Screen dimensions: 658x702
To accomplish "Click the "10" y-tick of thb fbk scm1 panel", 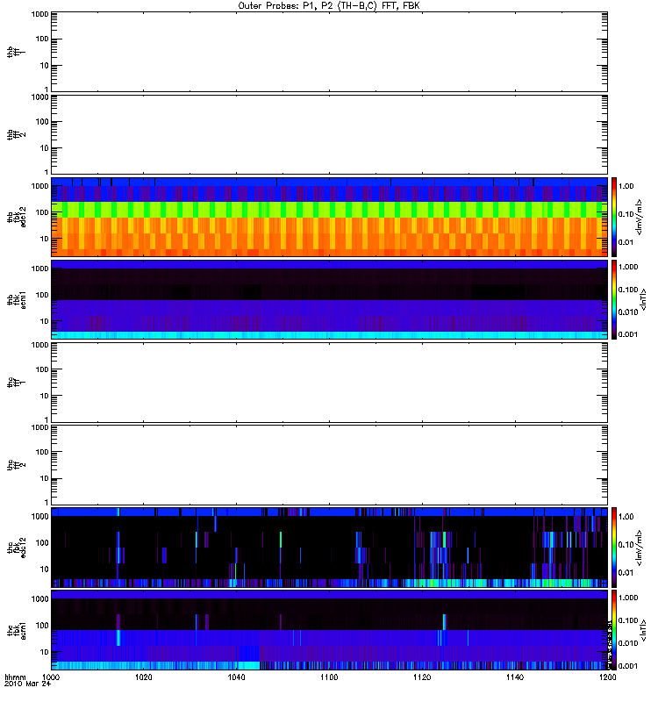I will [x=45, y=321].
